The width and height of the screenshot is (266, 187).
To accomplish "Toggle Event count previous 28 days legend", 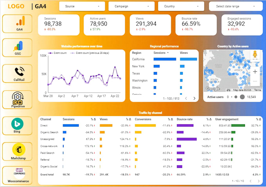I will click(90, 53).
